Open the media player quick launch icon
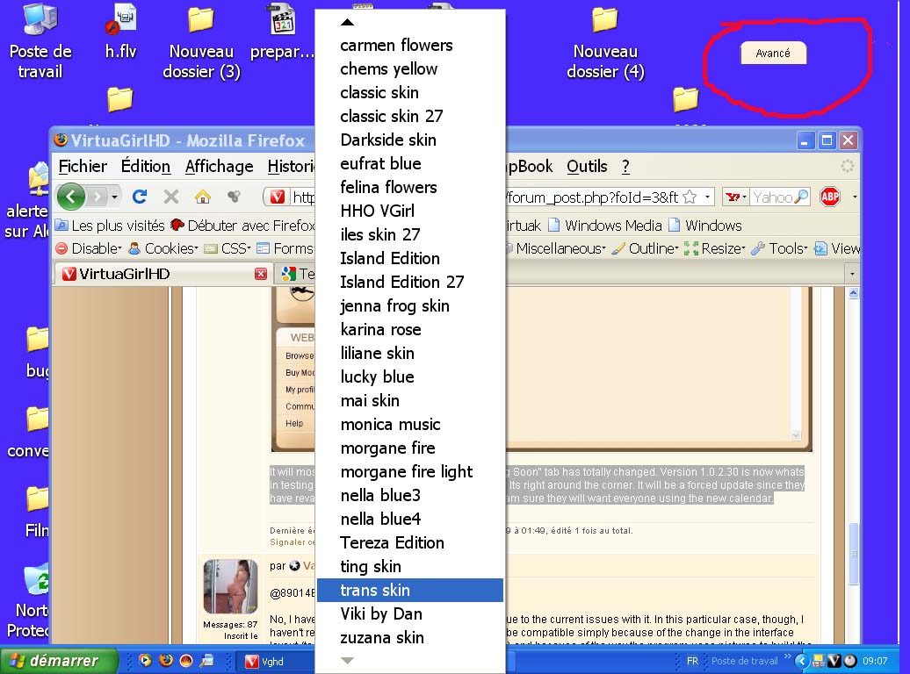Screen dimensions: 910x674 coord(145,661)
